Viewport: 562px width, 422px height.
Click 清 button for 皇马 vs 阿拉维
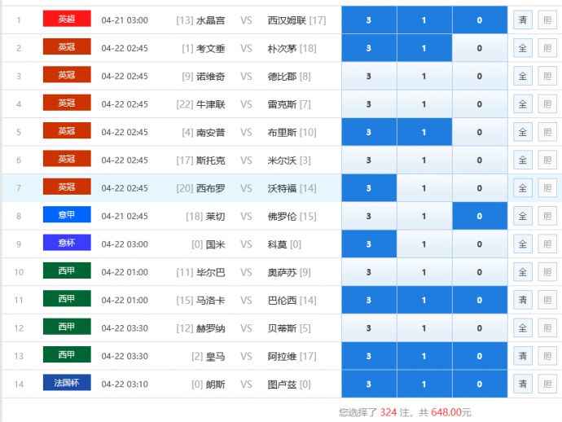point(522,356)
